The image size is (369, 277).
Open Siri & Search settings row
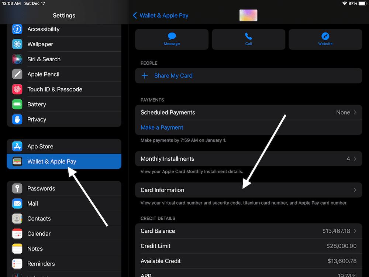pyautogui.click(x=64, y=59)
